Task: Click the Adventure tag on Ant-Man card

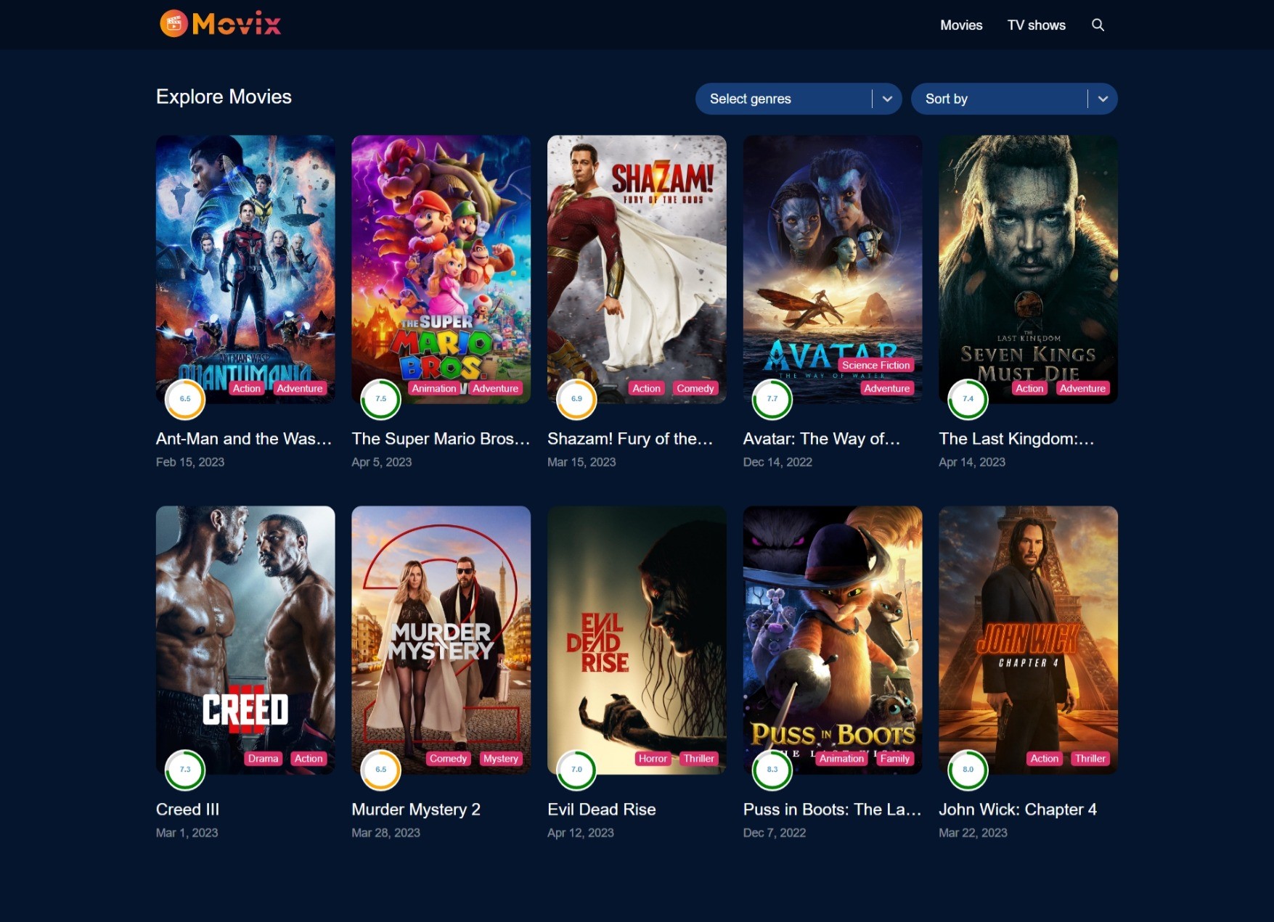Action: (300, 389)
